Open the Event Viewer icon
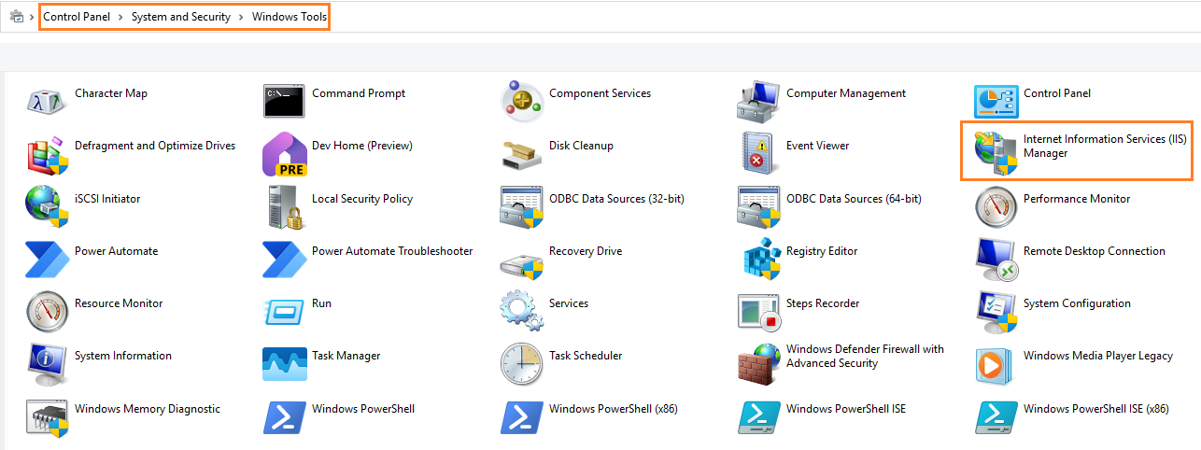This screenshot has width=1201, height=450. pos(759,153)
